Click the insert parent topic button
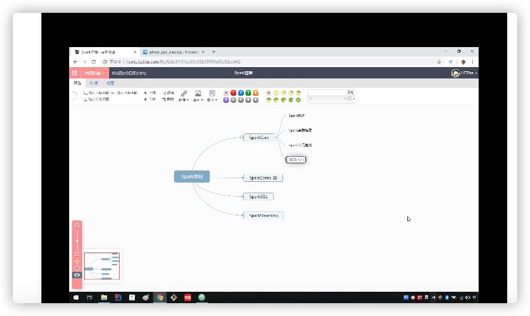Image resolution: width=530 pixels, height=316 pixels. [x=124, y=93]
